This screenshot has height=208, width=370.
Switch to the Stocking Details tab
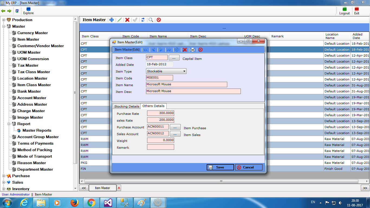click(x=126, y=106)
